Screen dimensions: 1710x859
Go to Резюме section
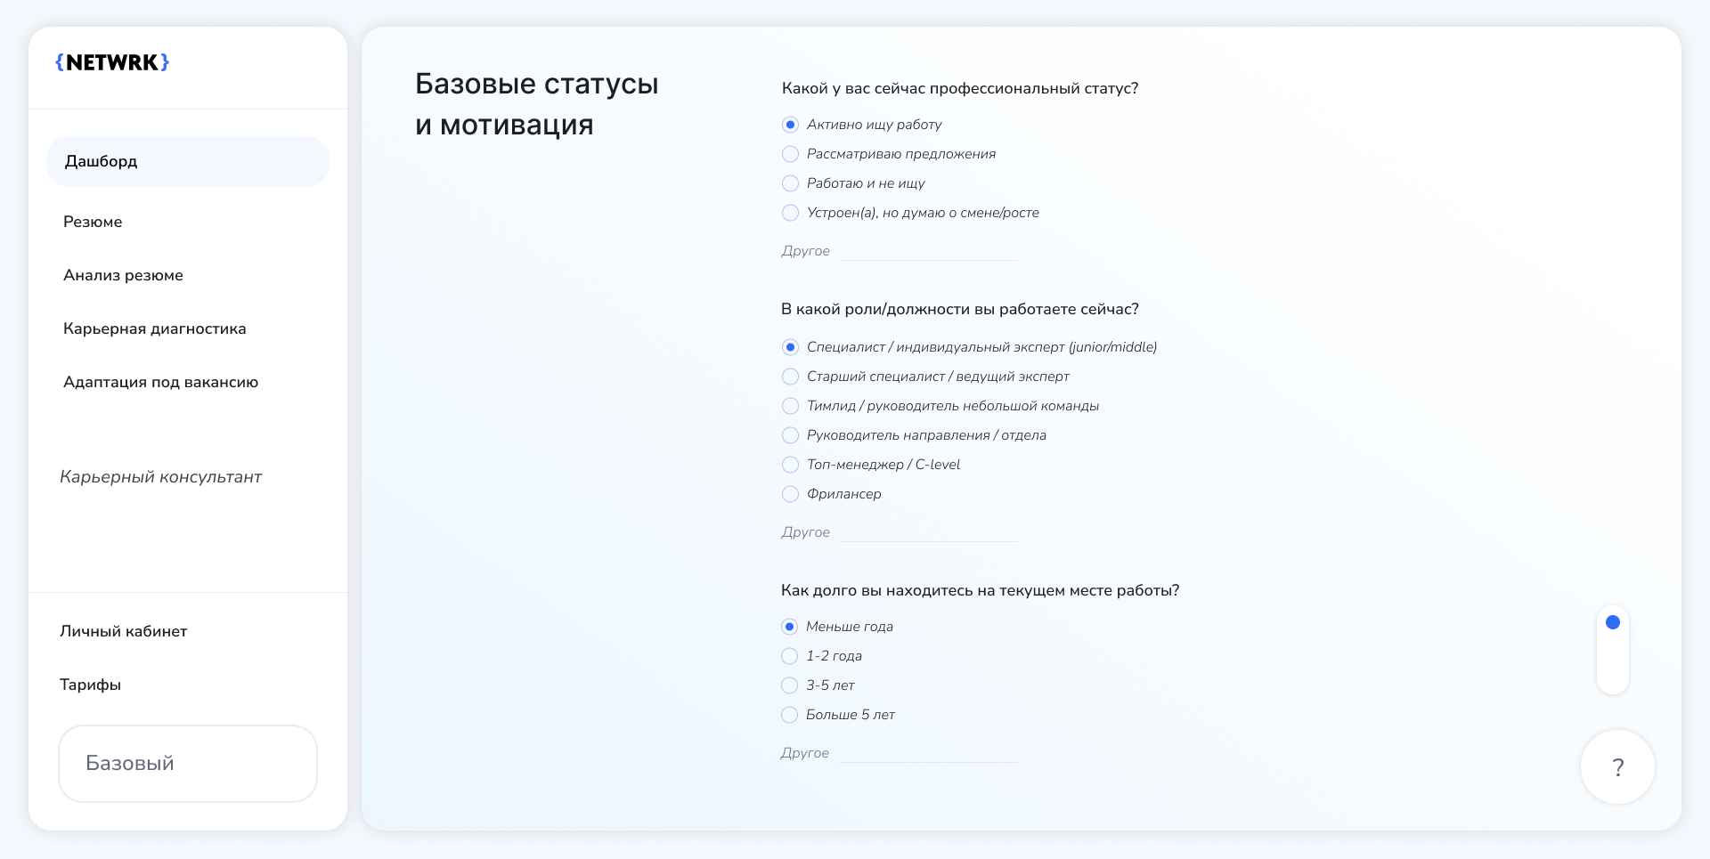93,222
